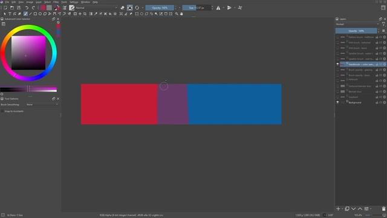The width and height of the screenshot is (387, 218).
Task: Open the workspace chooser at the toolbar's right end
Action: 383,8
